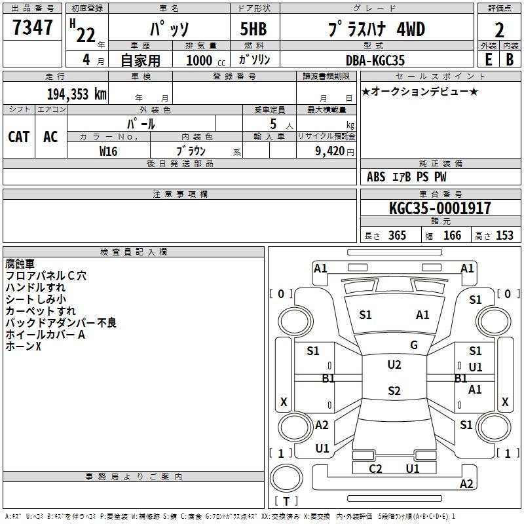Screen dimensions: 524x524
Task: Select the 評価点 header label
Action: click(x=499, y=9)
